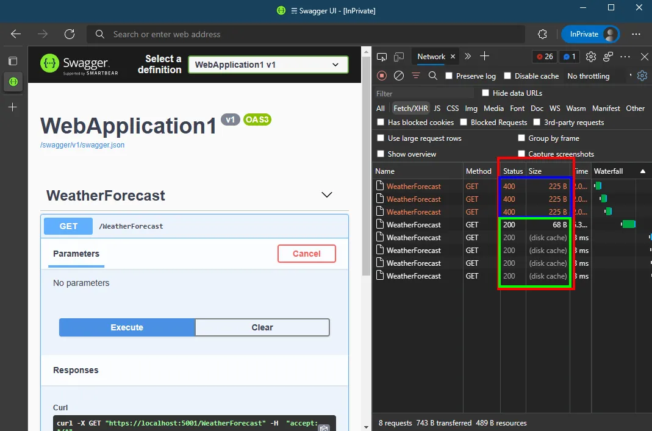652x431 pixels.
Task: Sort requests by the Waterfall arrow
Action: 642,171
